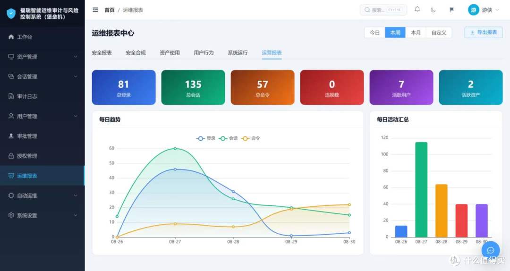Click the 授权管理 lock icon

point(11,156)
